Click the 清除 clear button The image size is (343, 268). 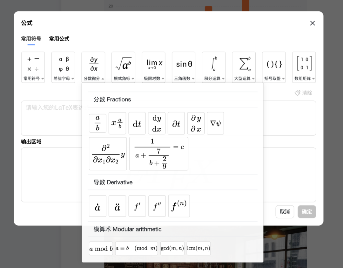tap(303, 93)
